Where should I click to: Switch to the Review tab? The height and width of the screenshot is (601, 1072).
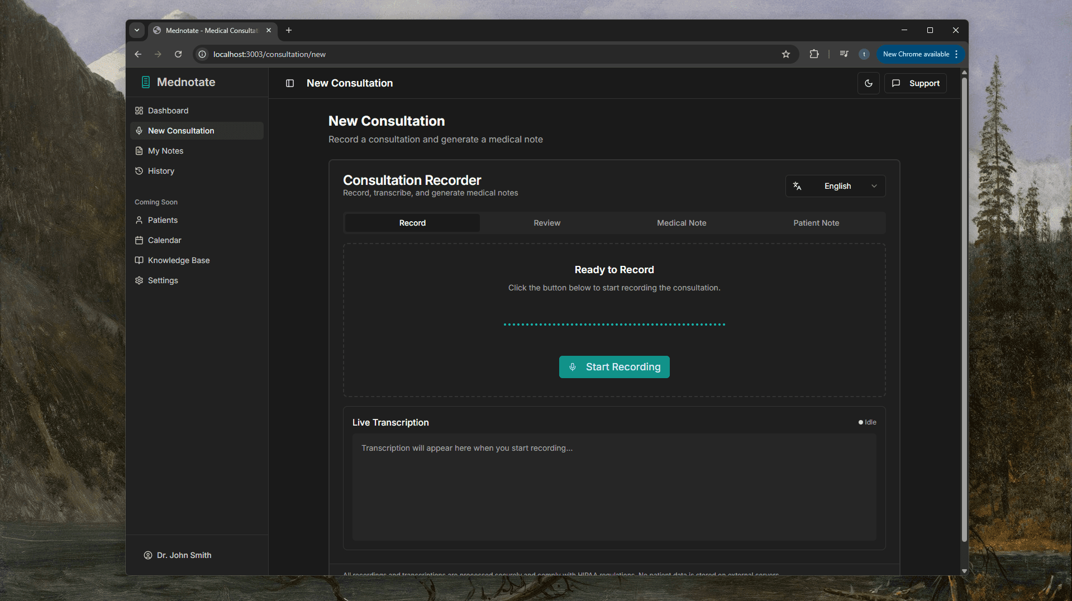[546, 223]
